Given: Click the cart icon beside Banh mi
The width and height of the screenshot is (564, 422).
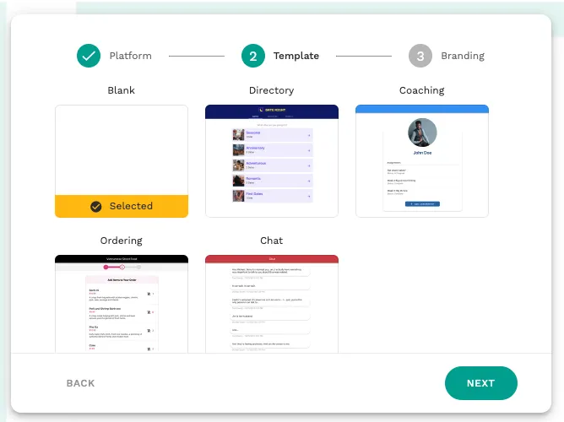Looking at the screenshot, I should (149, 295).
